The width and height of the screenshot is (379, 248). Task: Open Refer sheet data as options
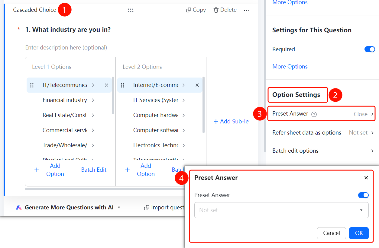click(x=323, y=133)
